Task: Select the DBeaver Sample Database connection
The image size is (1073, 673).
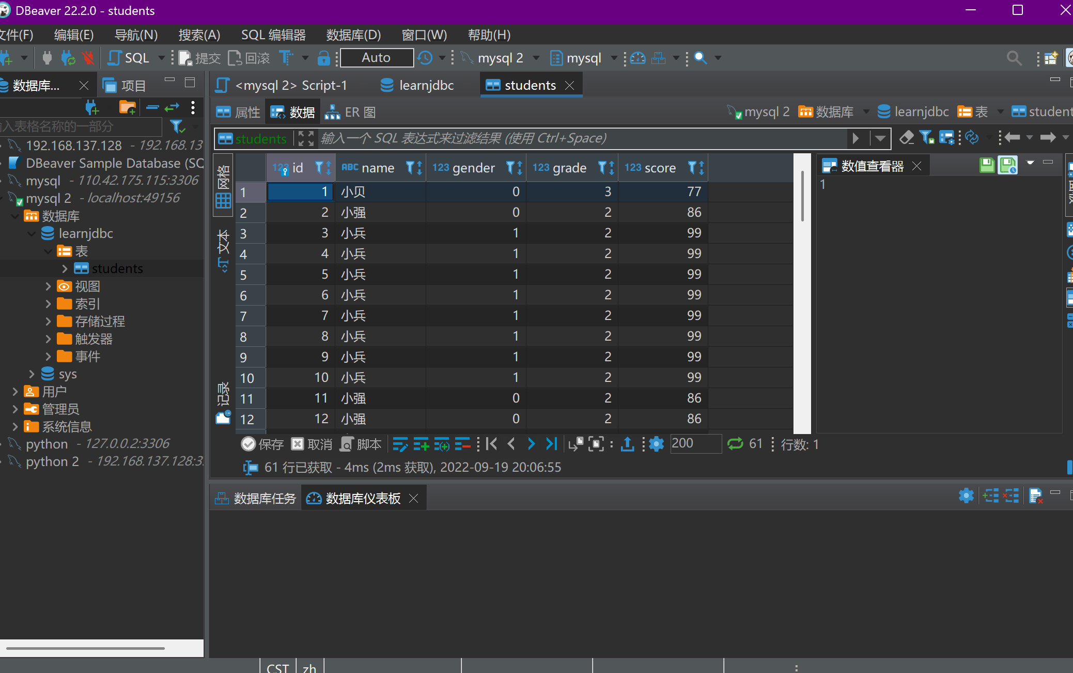Action: click(107, 163)
